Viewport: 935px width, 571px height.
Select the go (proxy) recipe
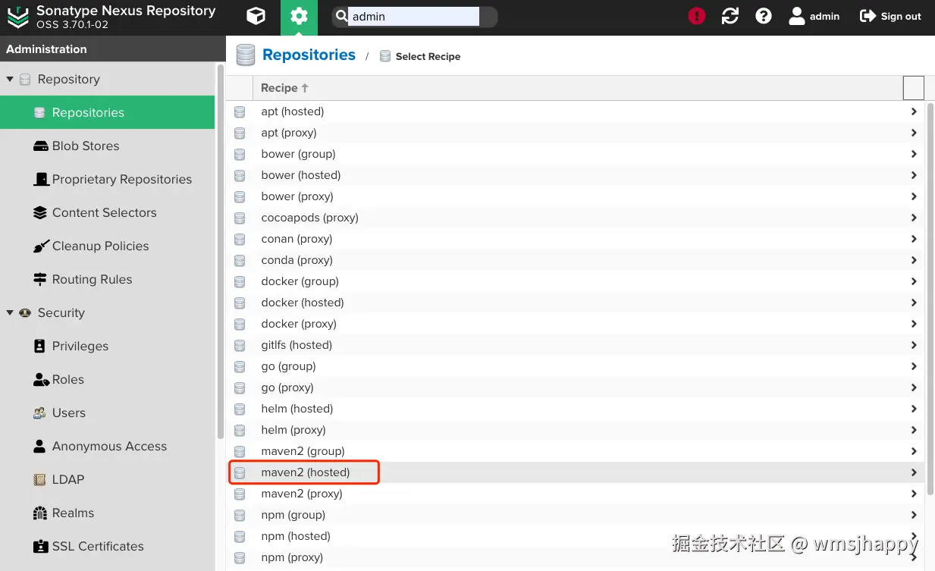(x=576, y=387)
